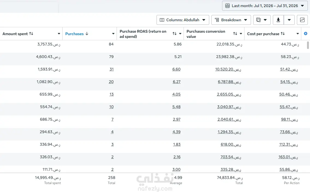Open purchases link 31
The image size is (310, 192).
click(x=111, y=69)
